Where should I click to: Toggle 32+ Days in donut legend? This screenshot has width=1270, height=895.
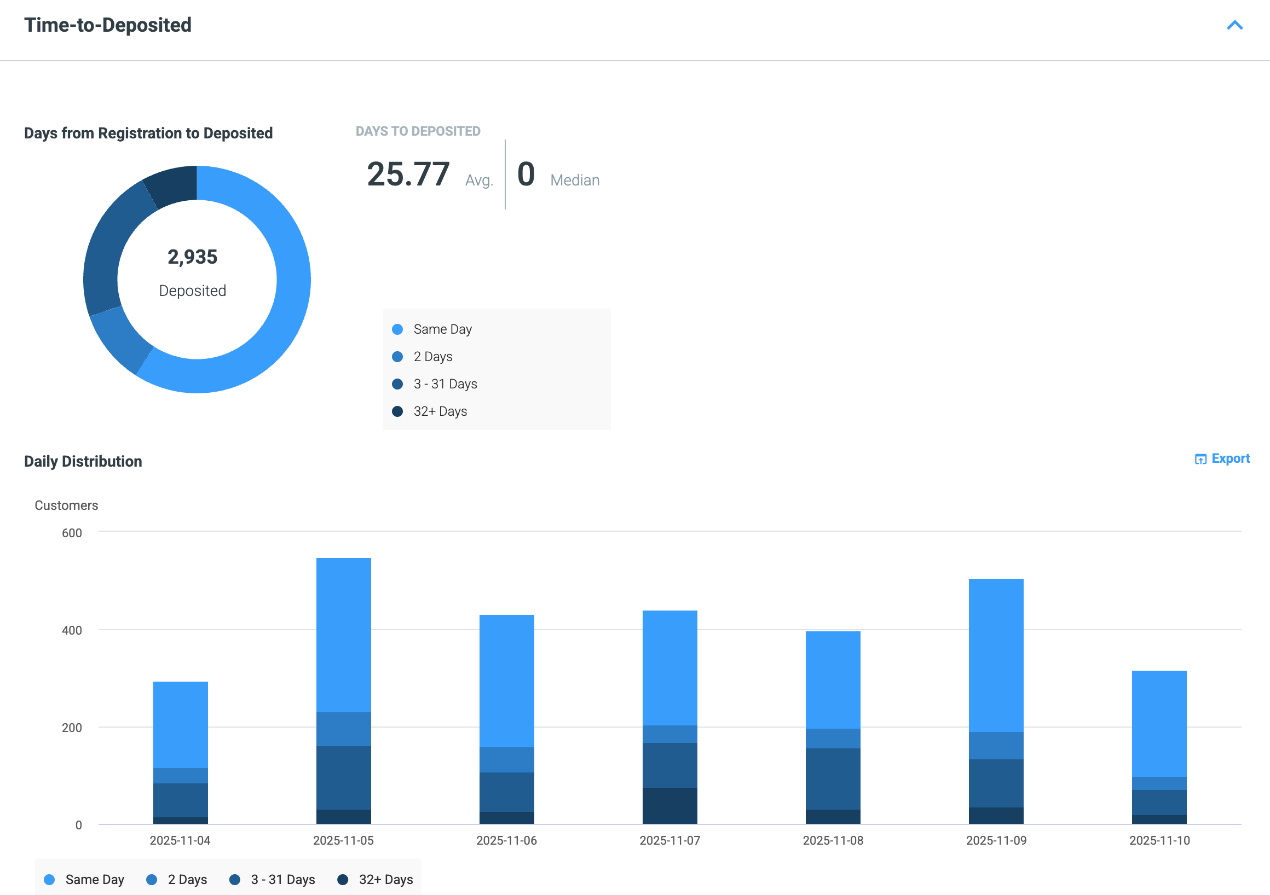(429, 411)
